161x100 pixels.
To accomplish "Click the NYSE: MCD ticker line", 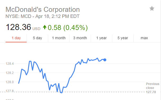I will (42, 16).
